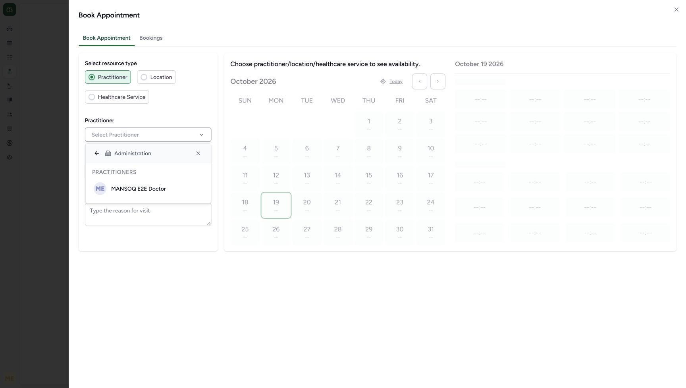Click the green app logo in sidebar
This screenshot has height=388, width=686.
(x=10, y=10)
